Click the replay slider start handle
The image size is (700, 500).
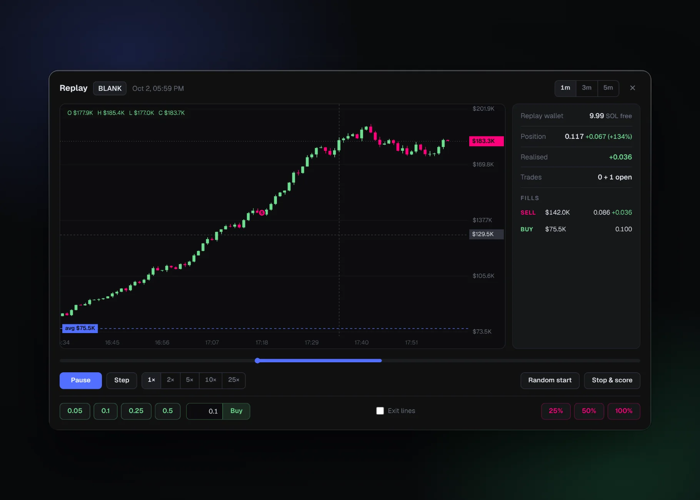coord(257,361)
